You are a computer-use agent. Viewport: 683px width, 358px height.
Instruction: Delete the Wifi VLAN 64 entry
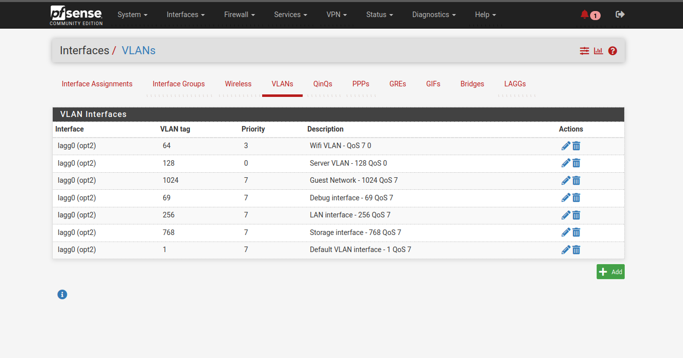(x=577, y=146)
